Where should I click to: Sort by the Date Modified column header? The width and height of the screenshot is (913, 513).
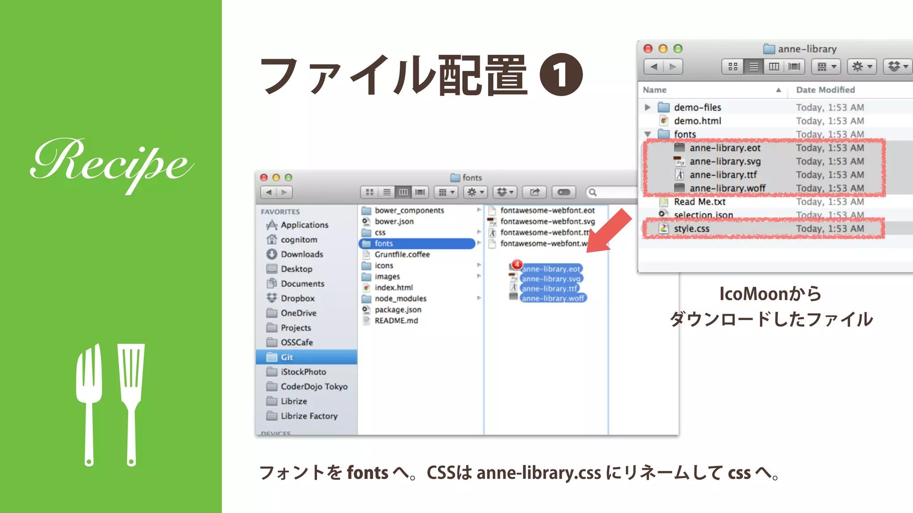coord(825,90)
